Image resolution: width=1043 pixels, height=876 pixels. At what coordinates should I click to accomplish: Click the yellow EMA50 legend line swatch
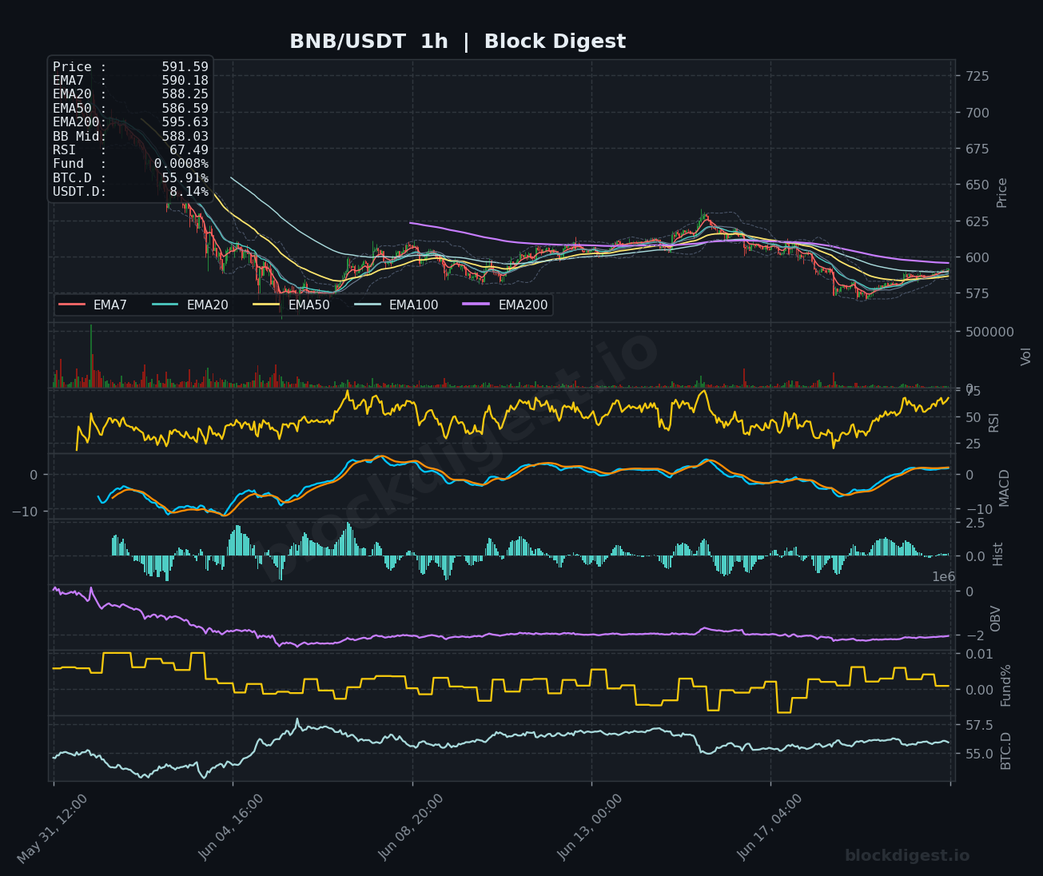tap(267, 305)
